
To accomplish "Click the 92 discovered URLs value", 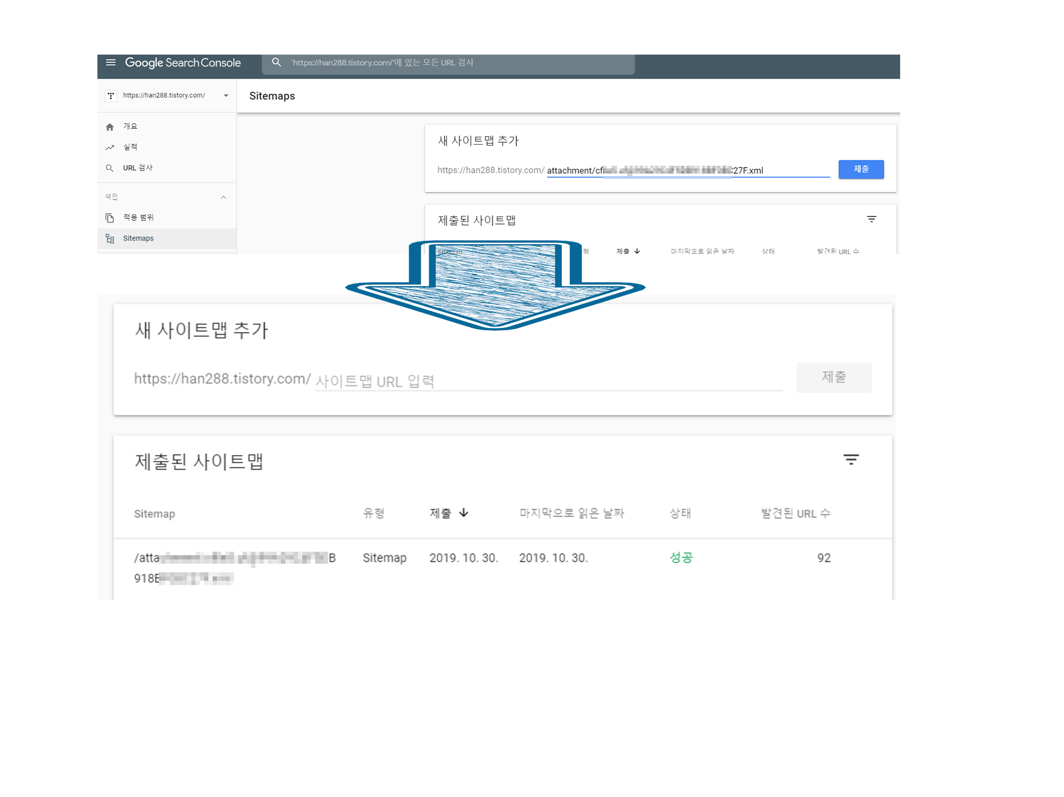I will (824, 558).
